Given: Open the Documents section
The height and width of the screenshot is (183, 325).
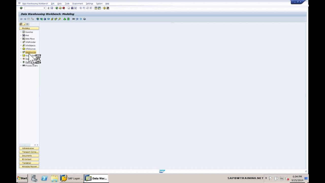Looking at the screenshot, I should click(29, 156).
